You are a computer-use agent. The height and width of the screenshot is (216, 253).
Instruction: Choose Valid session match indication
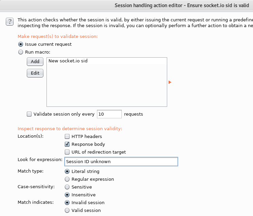point(67,210)
